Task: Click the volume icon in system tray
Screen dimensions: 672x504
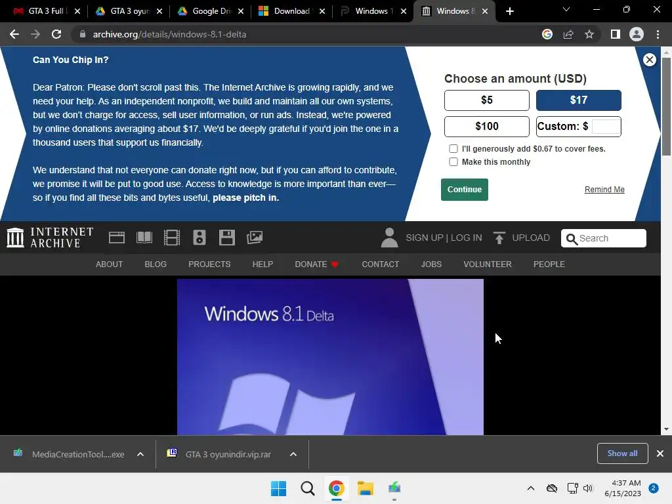Action: tap(587, 488)
